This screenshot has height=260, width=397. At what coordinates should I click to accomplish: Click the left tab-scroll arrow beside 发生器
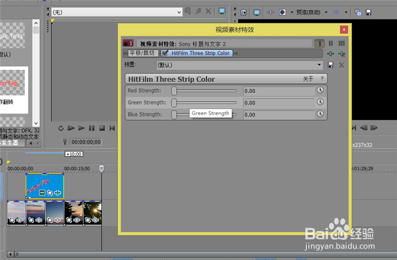[x=31, y=144]
